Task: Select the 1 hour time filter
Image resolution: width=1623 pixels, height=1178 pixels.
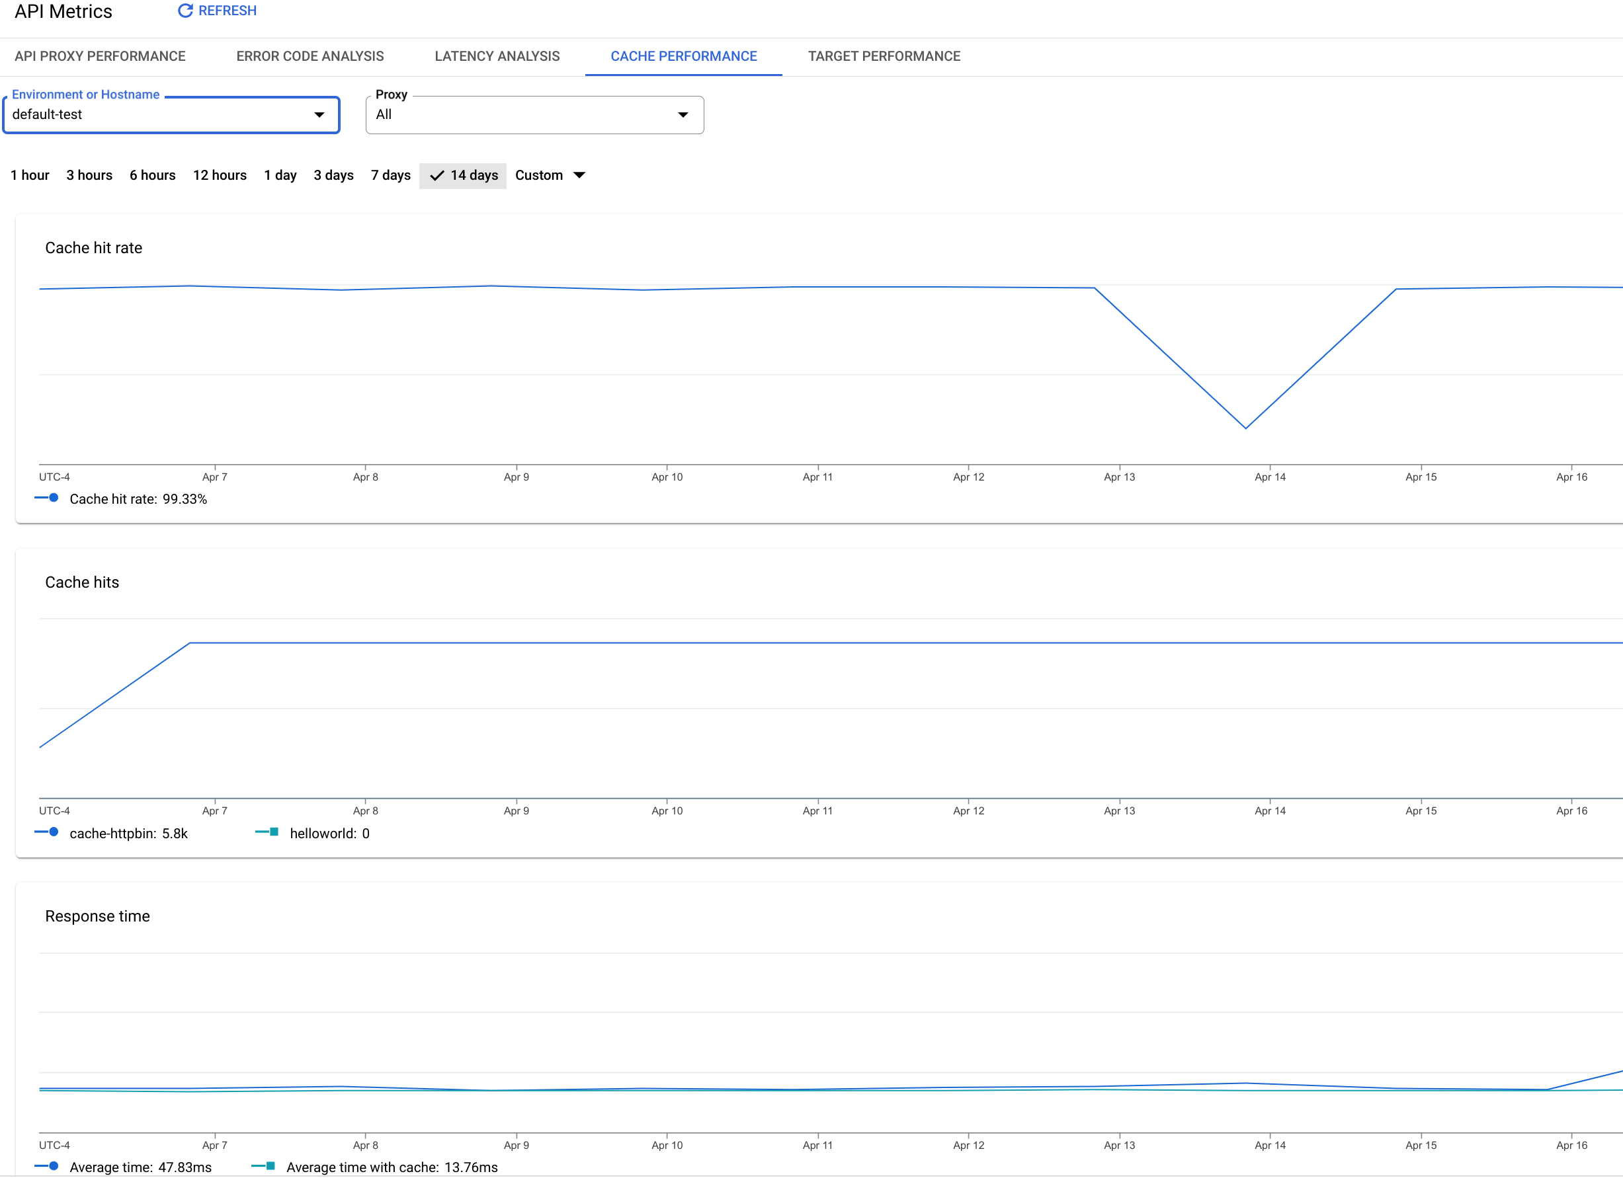Action: [29, 175]
